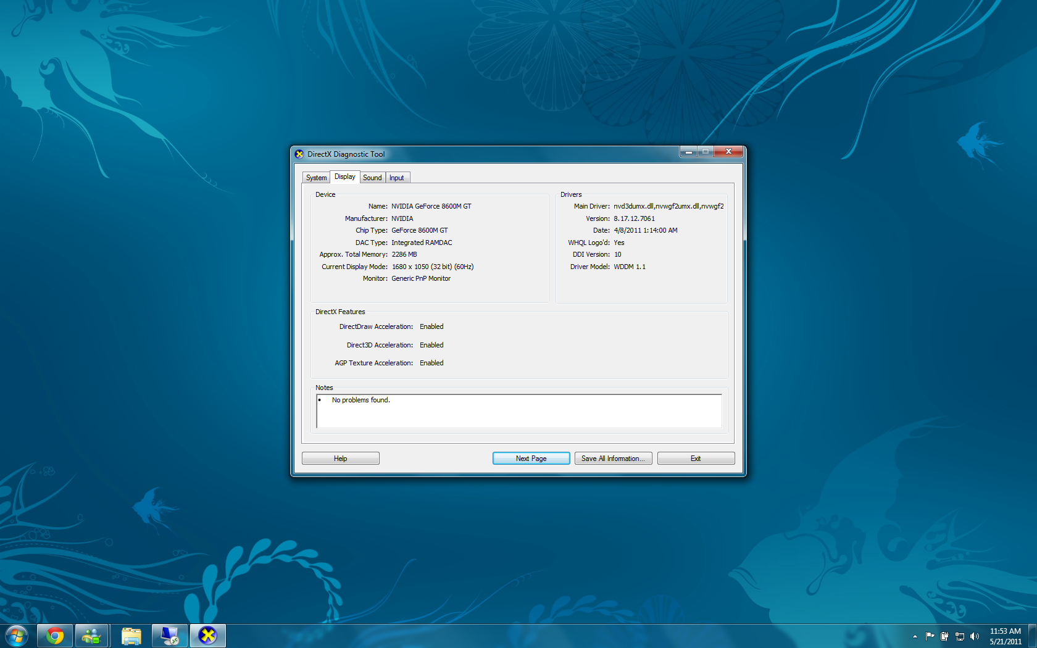This screenshot has width=1037, height=648.
Task: Click DAC Type value 'Integrated RAMDAC'
Action: point(422,243)
